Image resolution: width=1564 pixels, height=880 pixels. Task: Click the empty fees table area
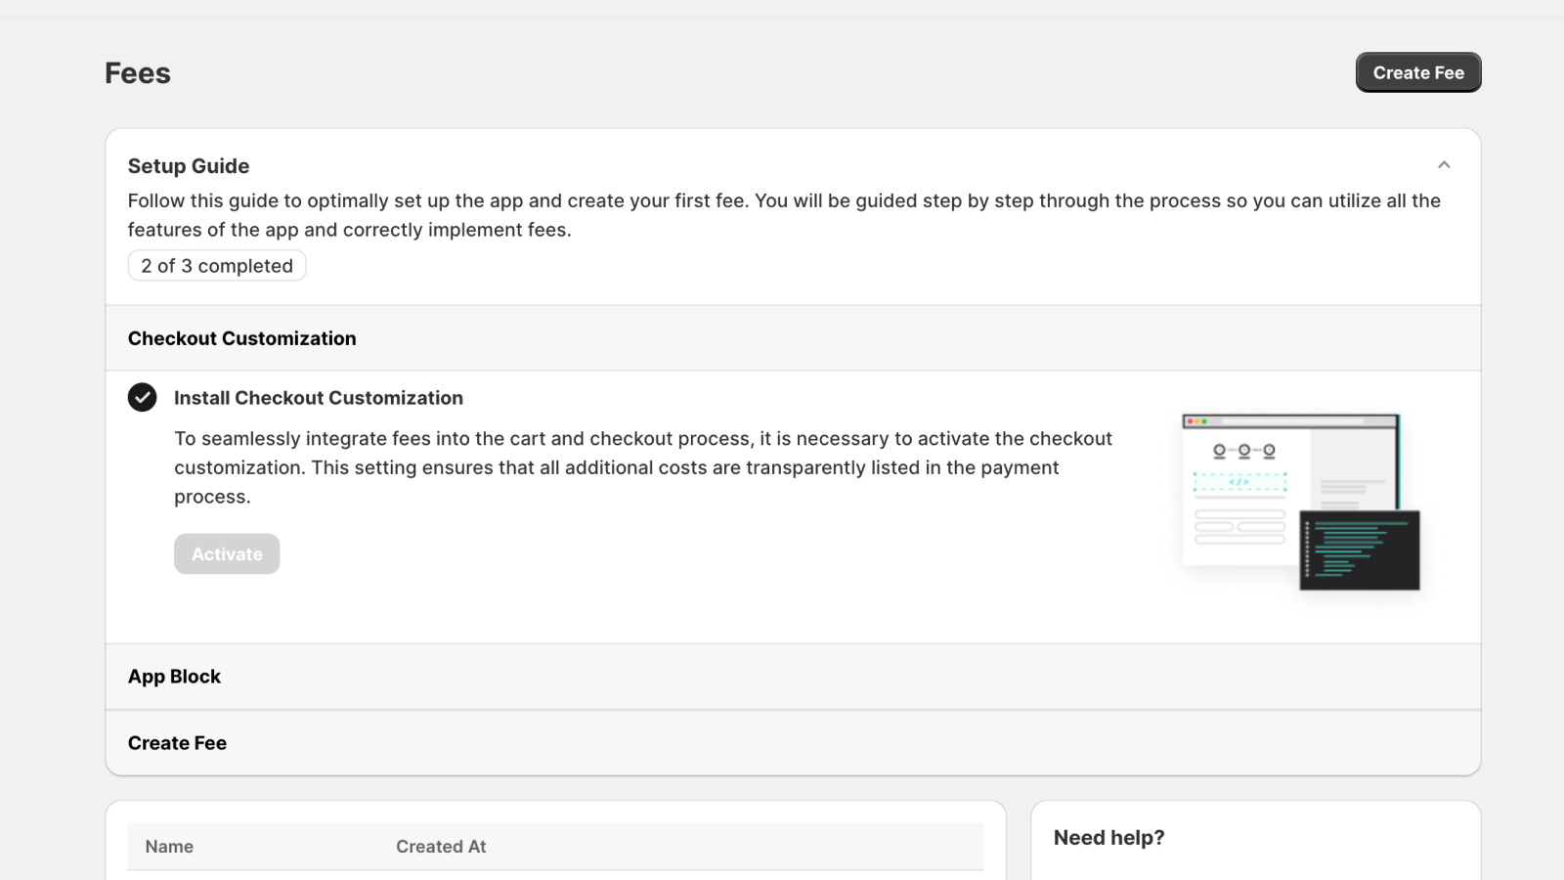tap(555, 873)
